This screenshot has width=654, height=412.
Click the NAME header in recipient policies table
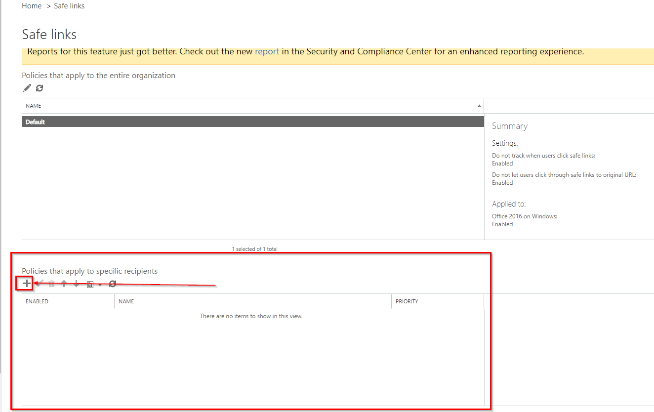[126, 301]
